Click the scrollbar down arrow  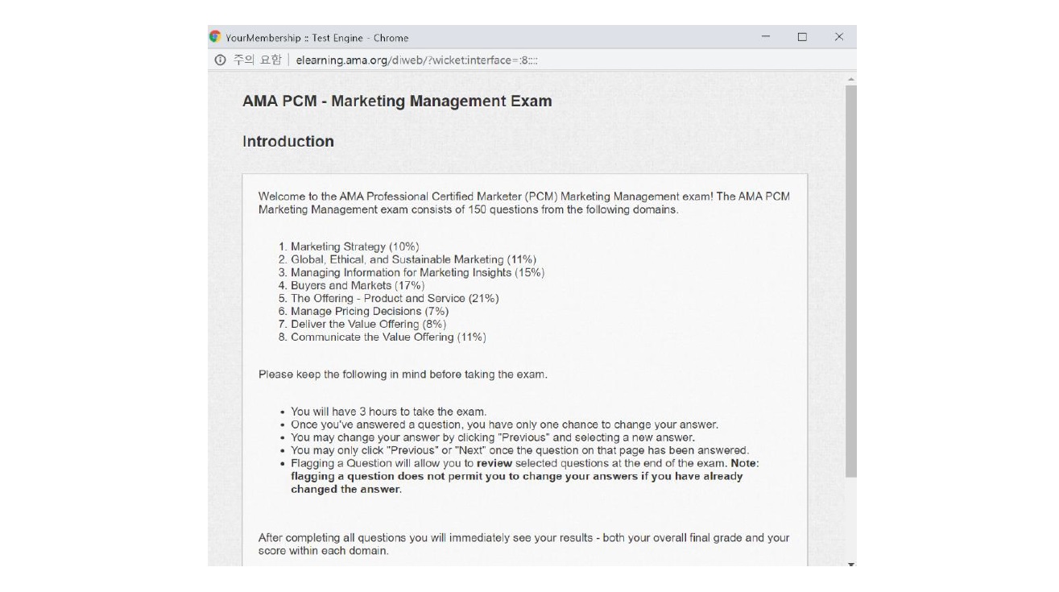pyautogui.click(x=850, y=563)
